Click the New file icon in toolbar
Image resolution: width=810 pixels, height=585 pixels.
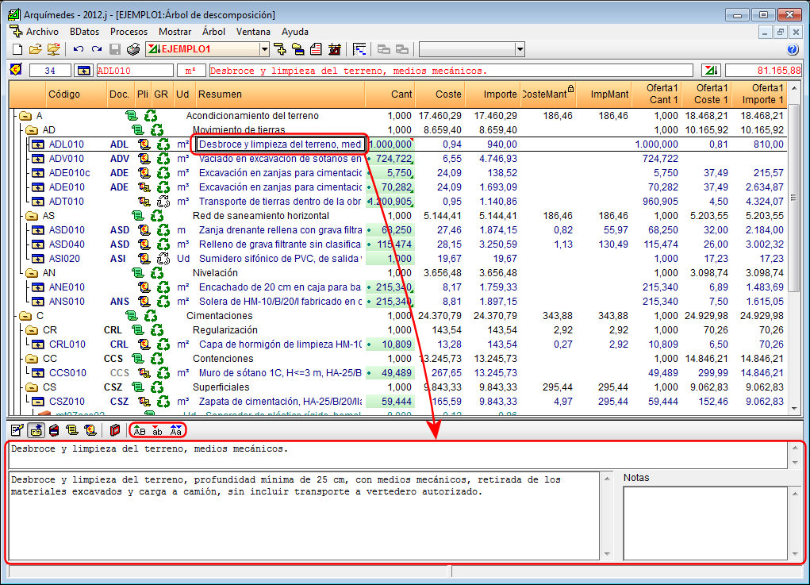(x=17, y=49)
